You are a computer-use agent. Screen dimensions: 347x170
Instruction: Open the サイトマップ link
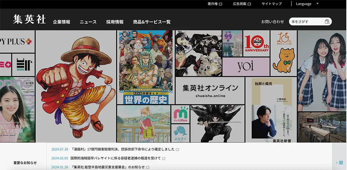271,4
